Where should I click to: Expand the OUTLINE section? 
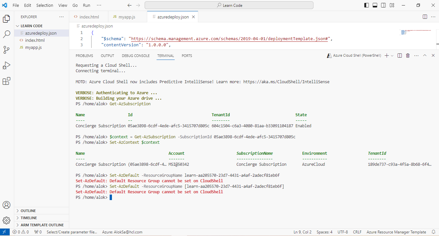click(x=41, y=211)
